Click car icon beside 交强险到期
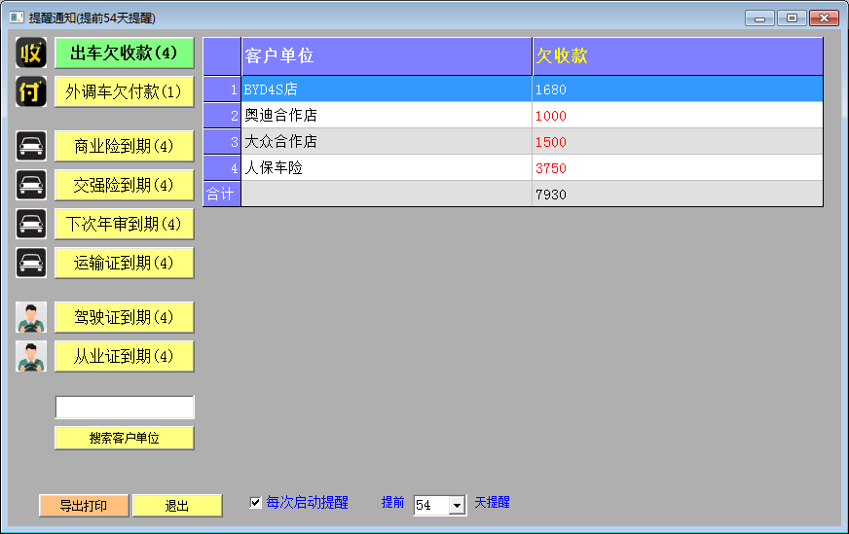Screen dimensions: 849x534 click(x=31, y=185)
